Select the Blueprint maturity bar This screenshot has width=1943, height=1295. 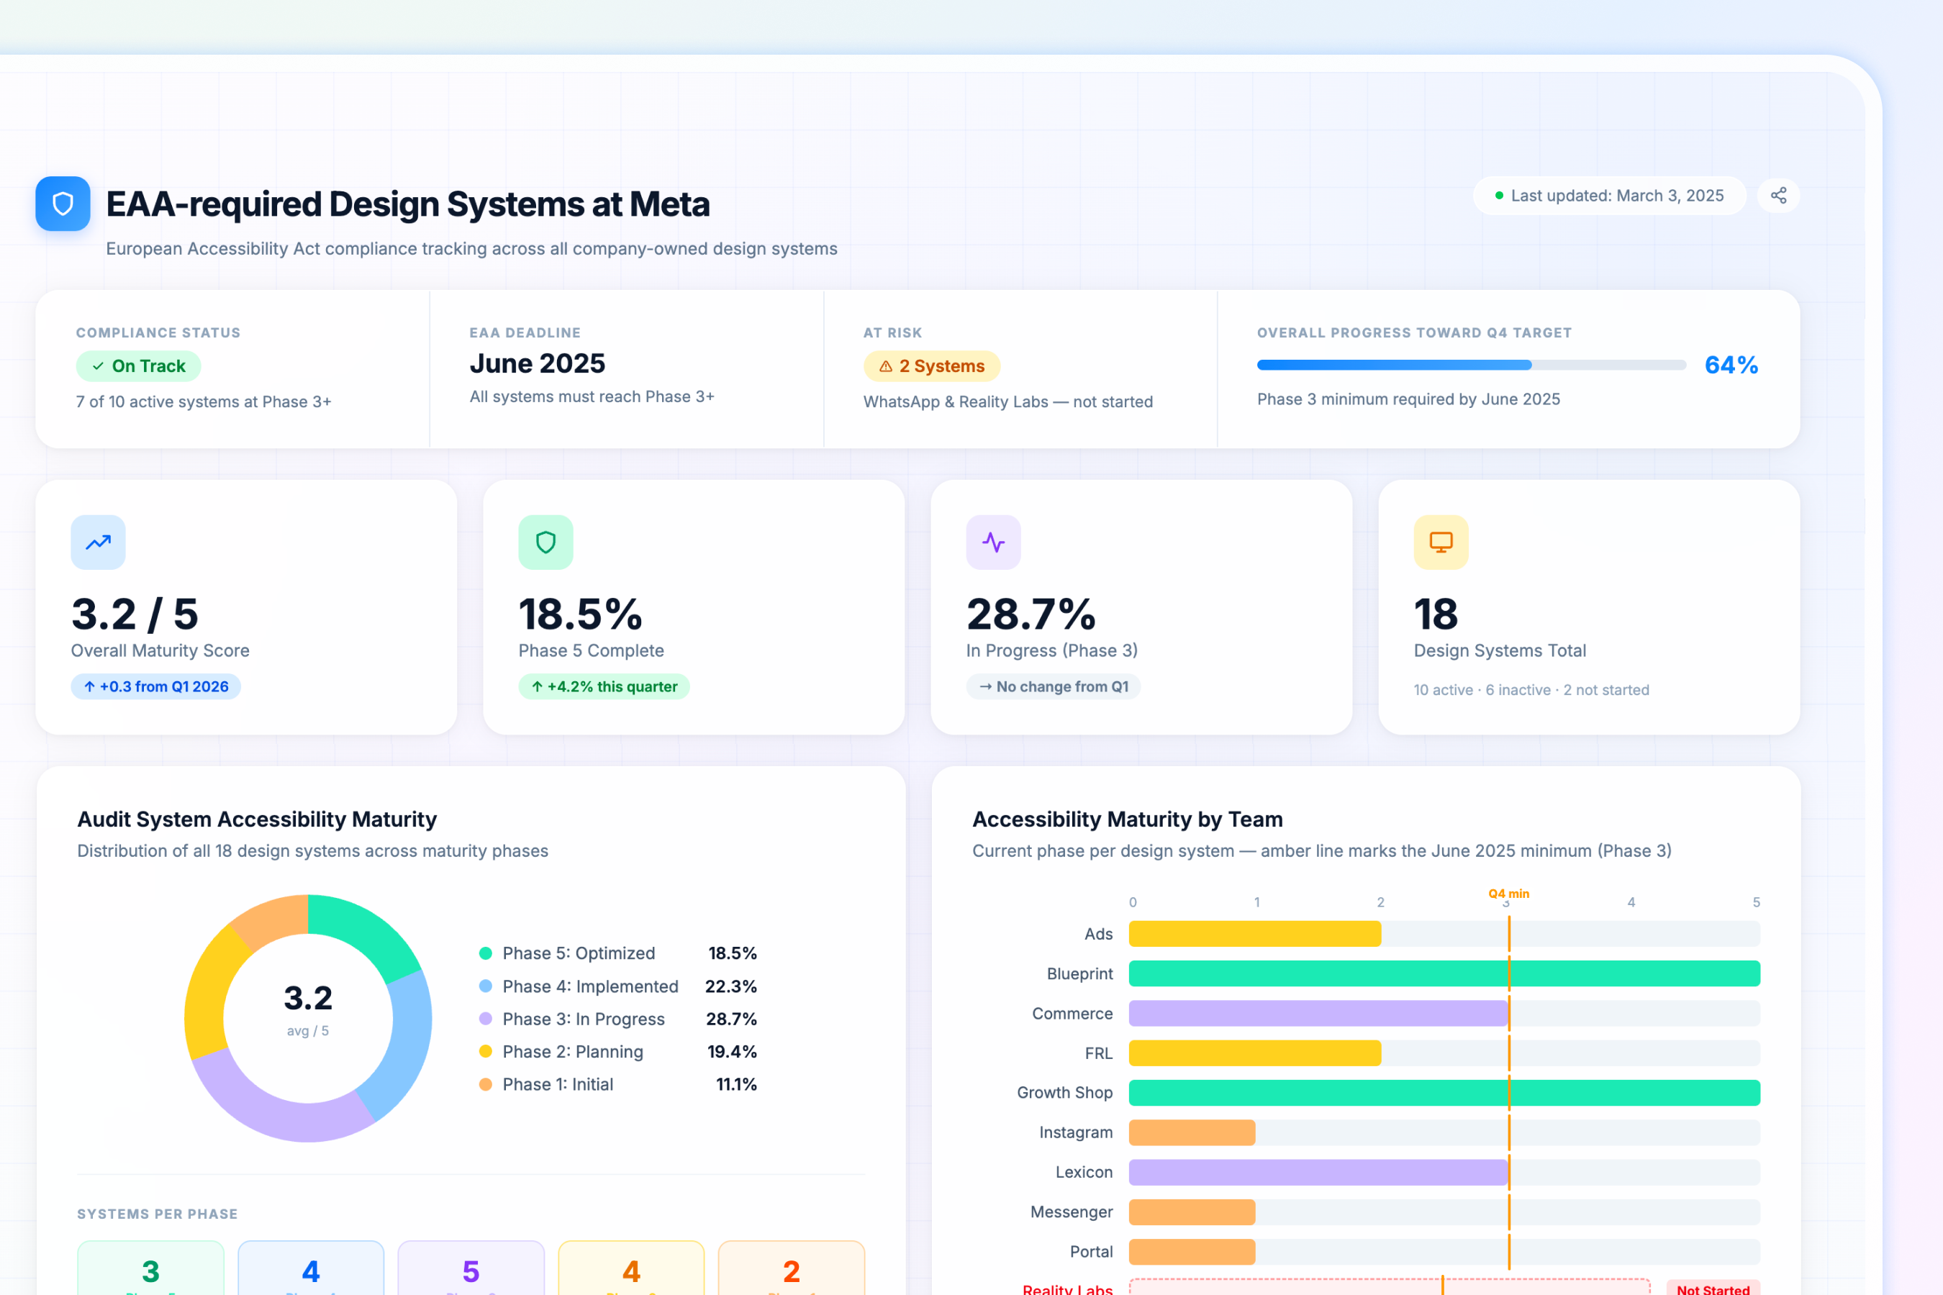(1444, 973)
